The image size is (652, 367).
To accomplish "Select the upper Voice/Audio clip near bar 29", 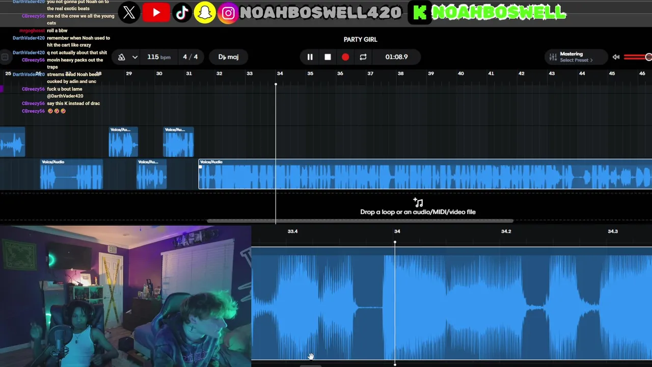I will coord(123,142).
